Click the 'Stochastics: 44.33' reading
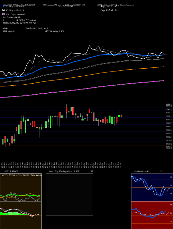Image resolution: width=173 pixels, height=229 pixels. [x=11, y=17]
